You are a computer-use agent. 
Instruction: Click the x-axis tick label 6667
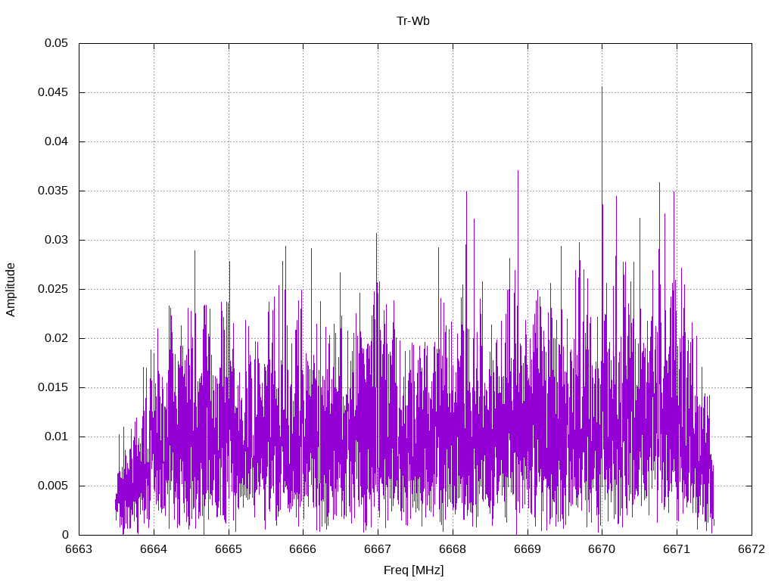[x=378, y=549]
